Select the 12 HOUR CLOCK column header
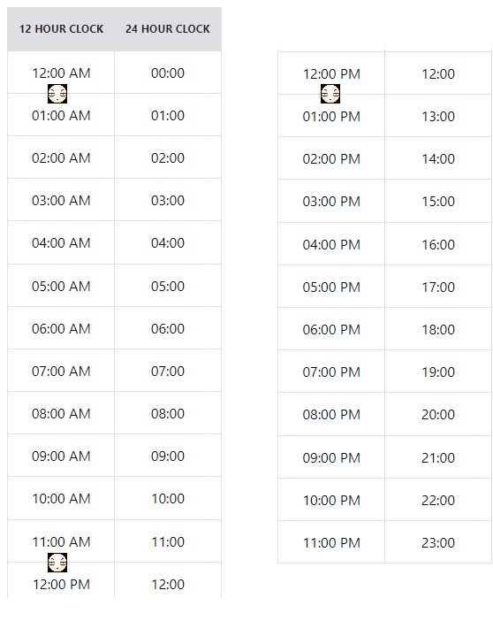Screen dimensions: 493x621 [61, 29]
